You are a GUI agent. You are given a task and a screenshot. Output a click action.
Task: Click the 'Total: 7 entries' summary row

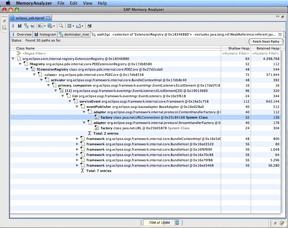tap(145, 171)
